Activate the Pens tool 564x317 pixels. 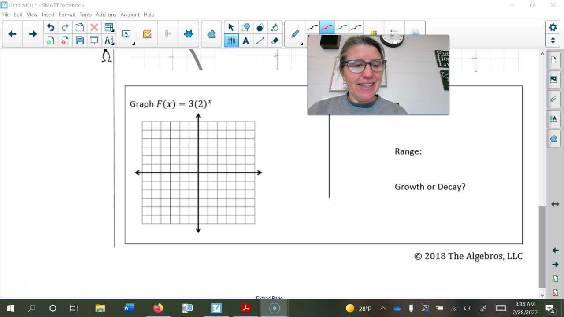click(x=231, y=41)
